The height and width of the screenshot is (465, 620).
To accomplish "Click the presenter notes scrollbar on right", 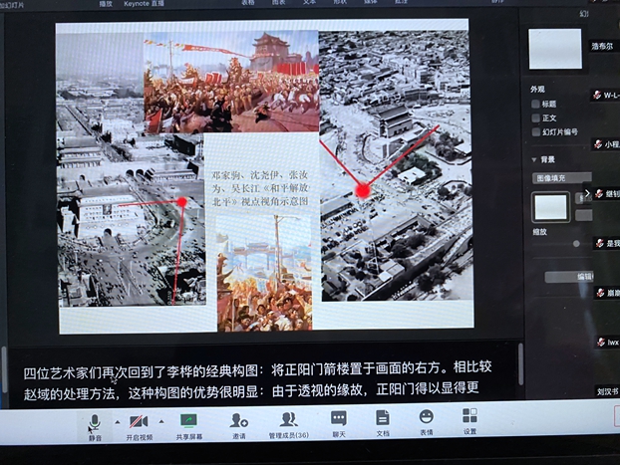I will [520, 363].
